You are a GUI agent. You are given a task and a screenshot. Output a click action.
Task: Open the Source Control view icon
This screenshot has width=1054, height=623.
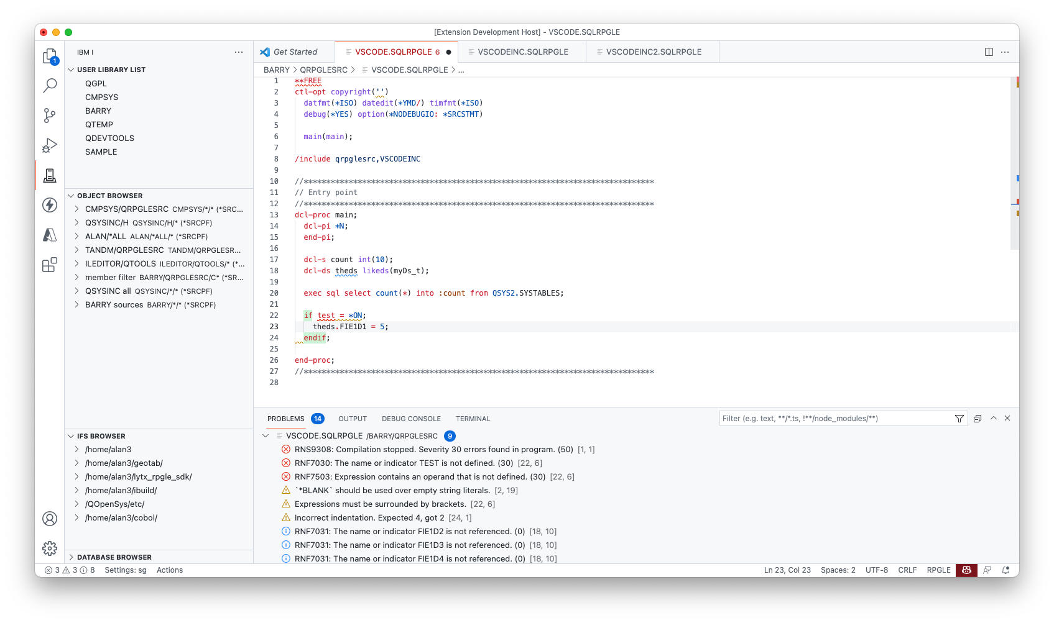[x=50, y=115]
